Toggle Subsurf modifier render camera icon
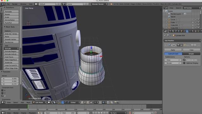This screenshot has height=114, width=202. point(178,45)
